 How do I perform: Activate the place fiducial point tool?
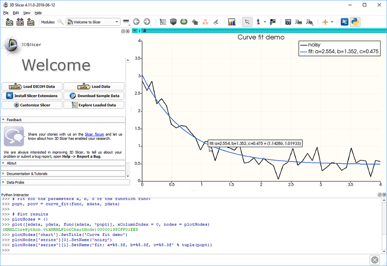click(x=258, y=22)
